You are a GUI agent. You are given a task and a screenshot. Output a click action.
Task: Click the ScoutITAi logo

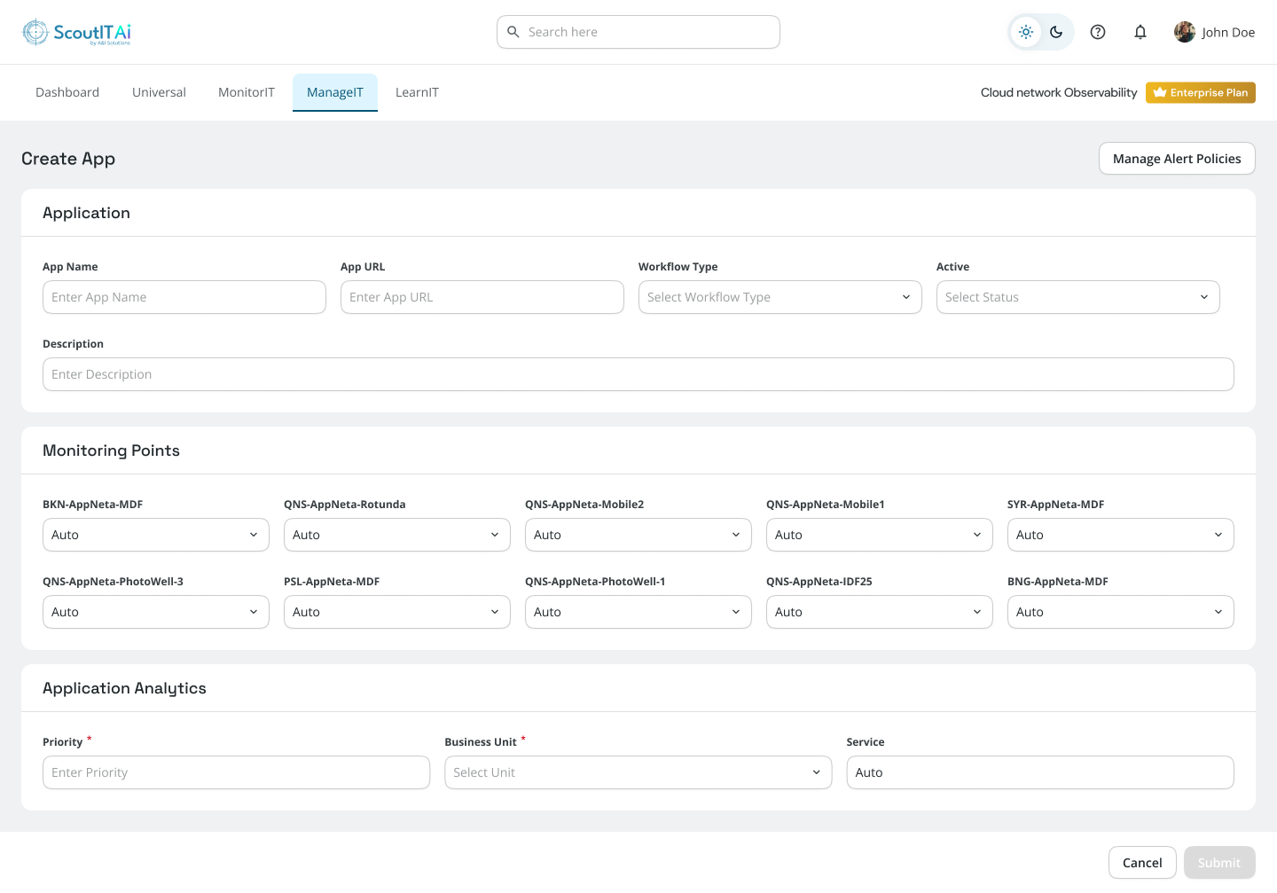[77, 32]
